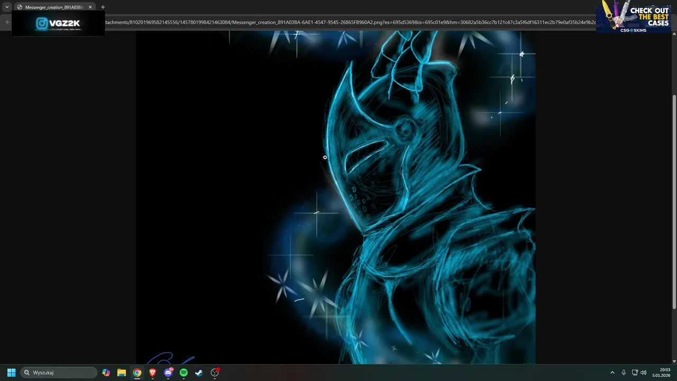Open the volume speaker tray icon
Screen dimensions: 677x381
[644, 373]
